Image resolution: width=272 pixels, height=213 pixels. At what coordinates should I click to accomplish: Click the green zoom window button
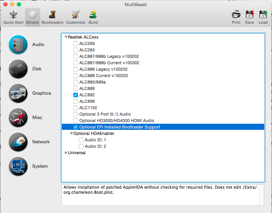(x=19, y=4)
